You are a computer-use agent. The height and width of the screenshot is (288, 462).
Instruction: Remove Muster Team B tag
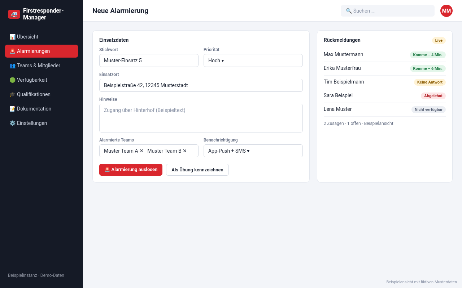pyautogui.click(x=185, y=151)
